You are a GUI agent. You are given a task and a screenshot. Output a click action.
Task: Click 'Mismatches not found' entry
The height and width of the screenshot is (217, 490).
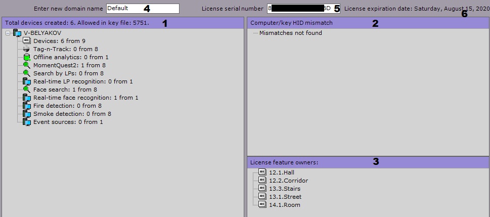290,33
